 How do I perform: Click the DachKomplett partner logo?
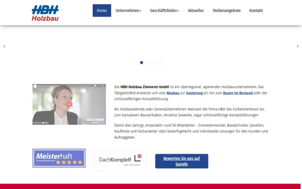pos(120,160)
